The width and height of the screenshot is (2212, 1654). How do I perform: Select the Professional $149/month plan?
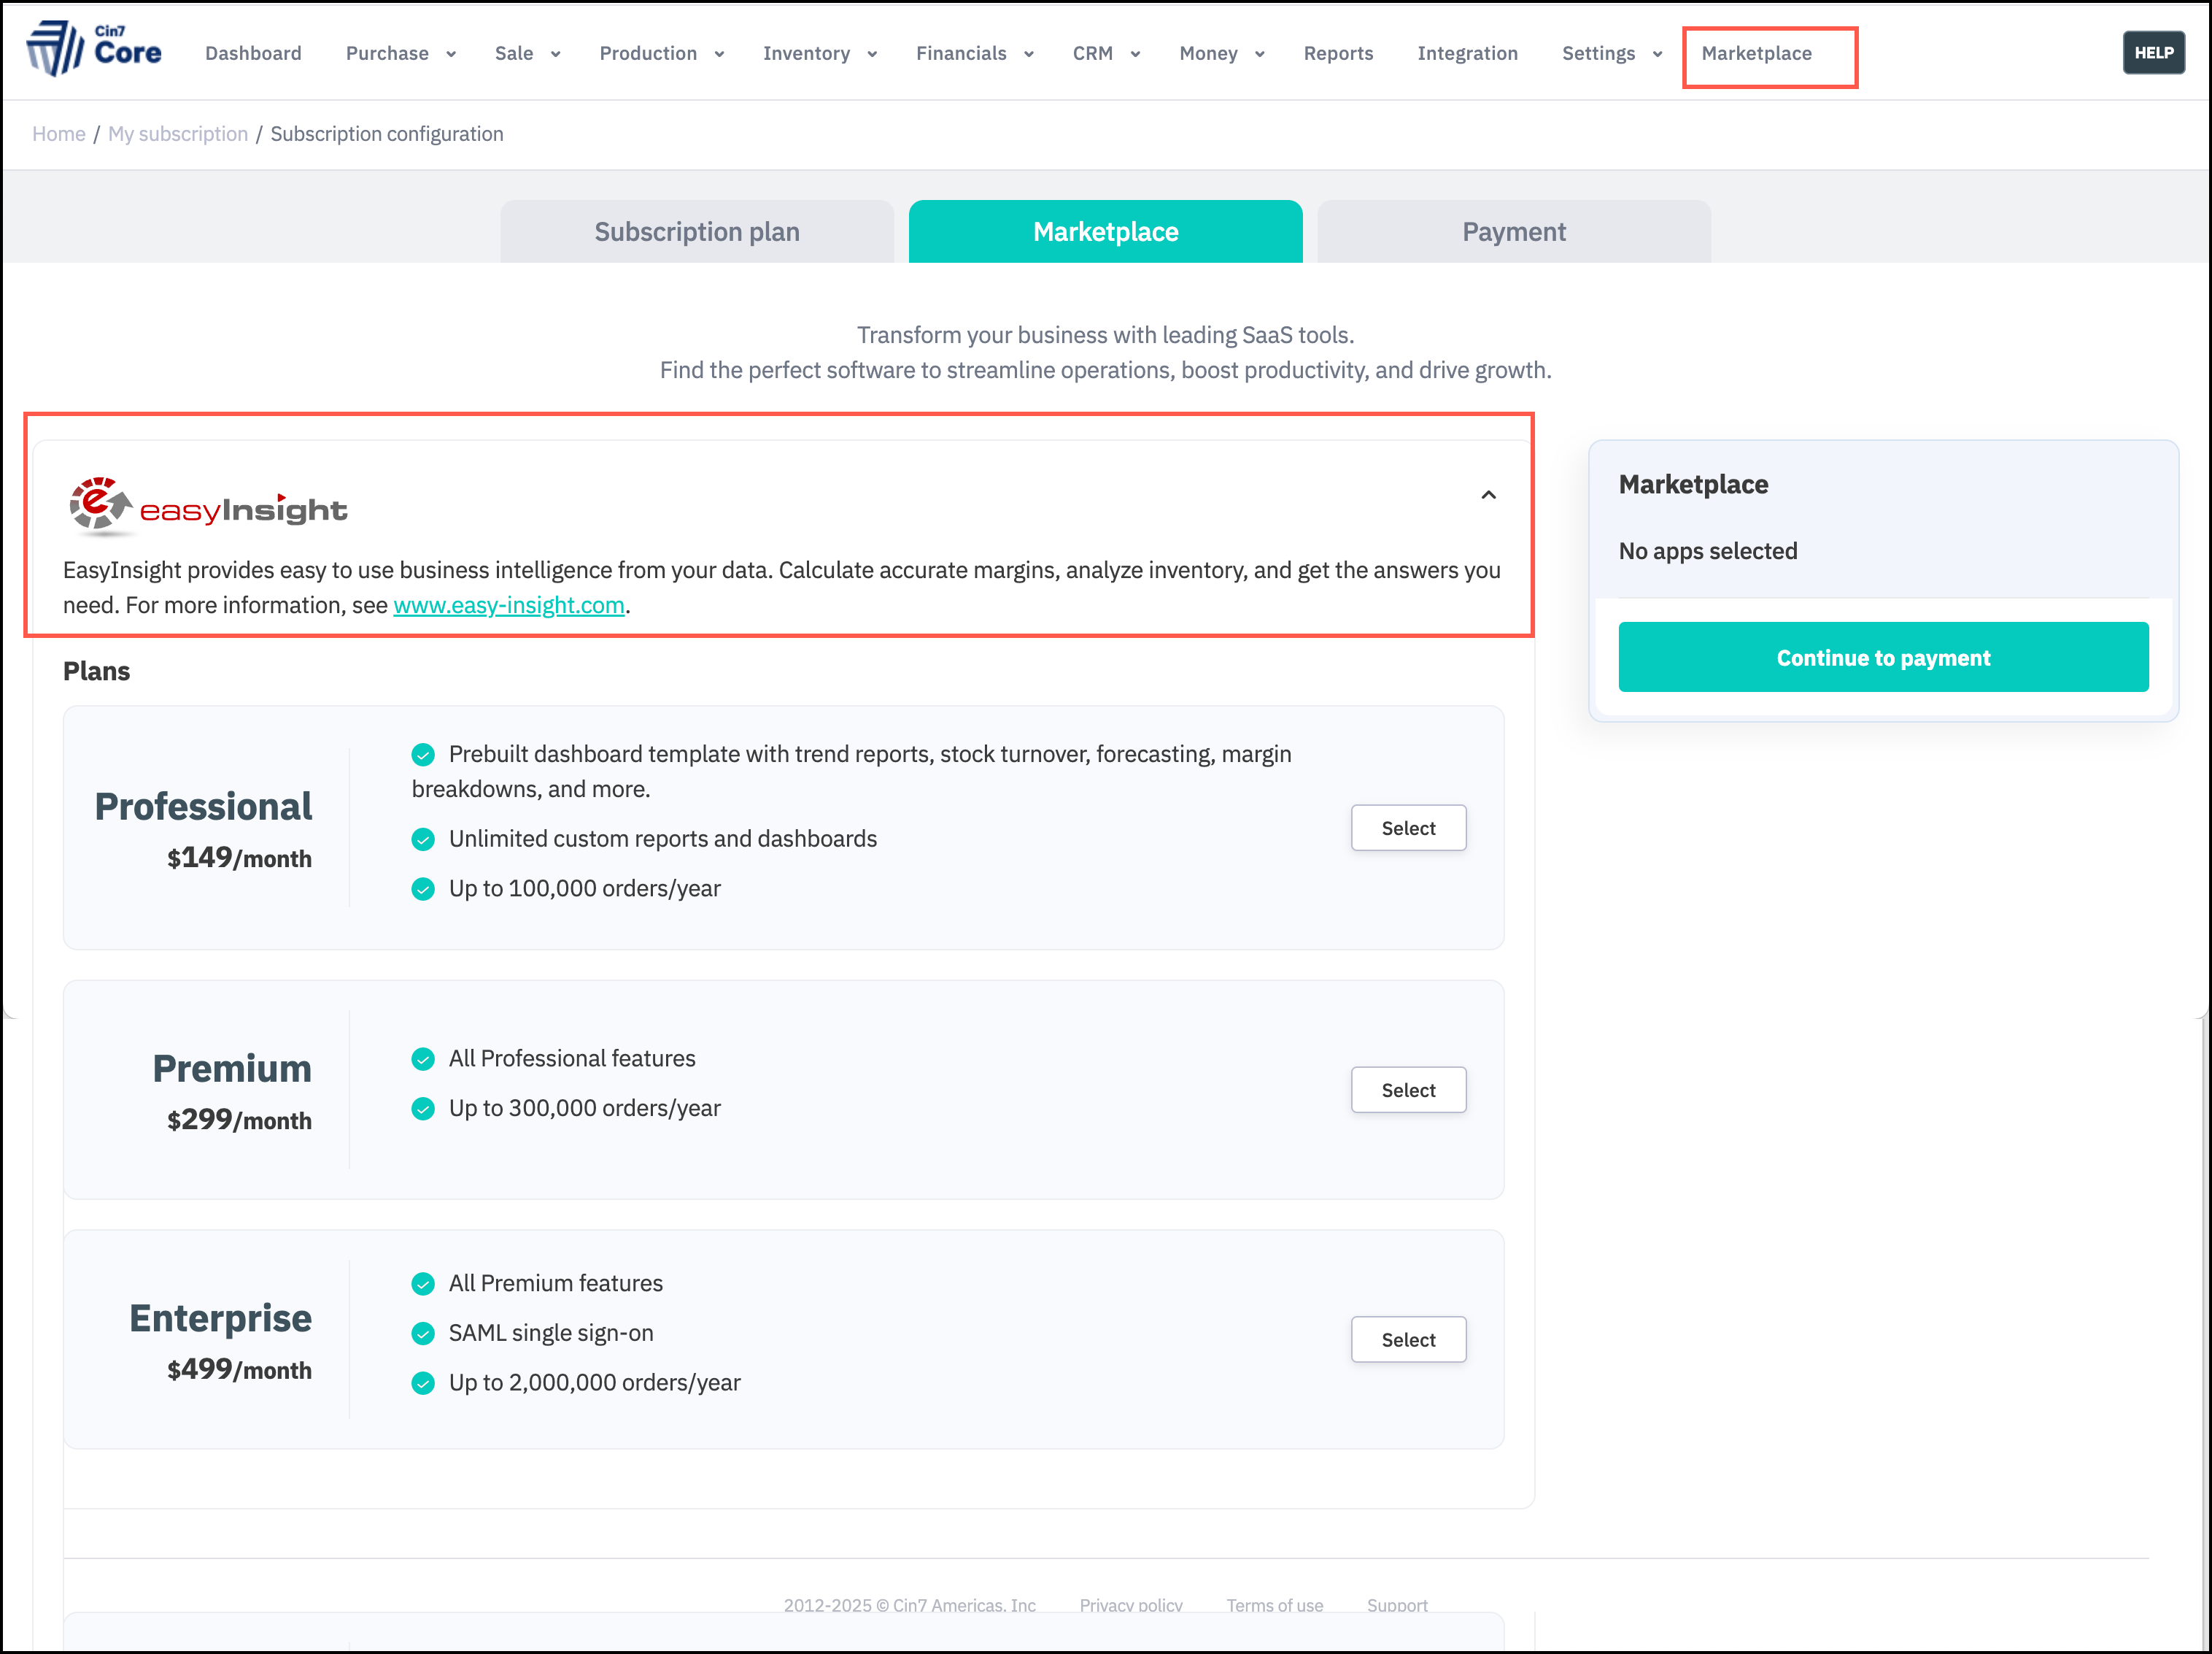point(1407,828)
